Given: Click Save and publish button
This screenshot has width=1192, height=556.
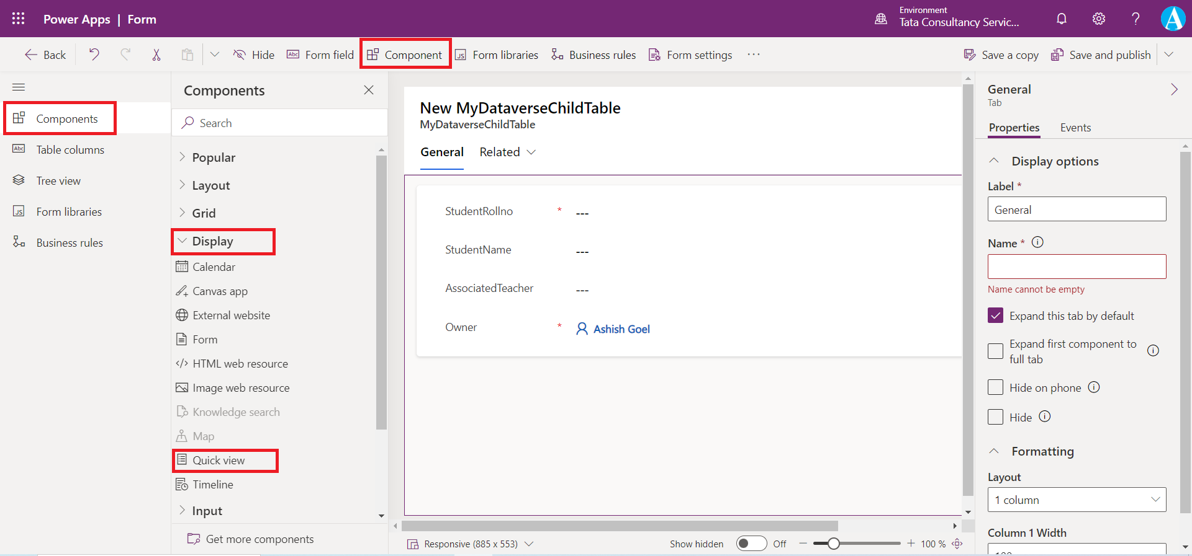Looking at the screenshot, I should pos(1101,55).
